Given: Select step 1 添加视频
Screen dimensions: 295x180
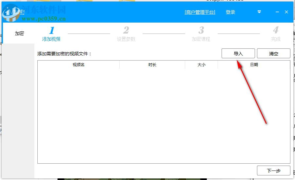Looking at the screenshot, I should coord(51,34).
